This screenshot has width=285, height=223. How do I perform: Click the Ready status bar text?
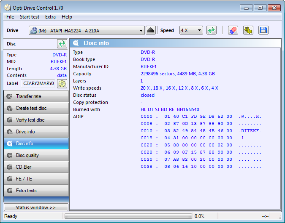coord(11,216)
